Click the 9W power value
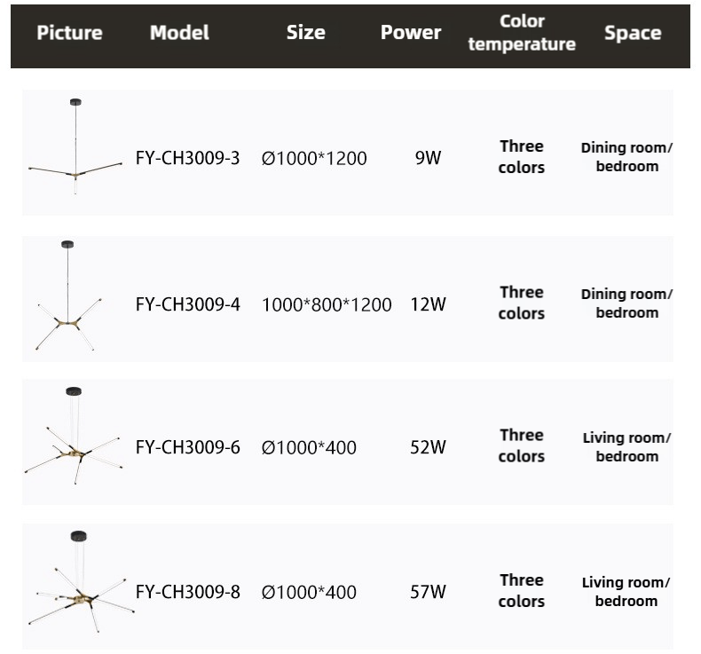701x654 pixels. [x=428, y=159]
